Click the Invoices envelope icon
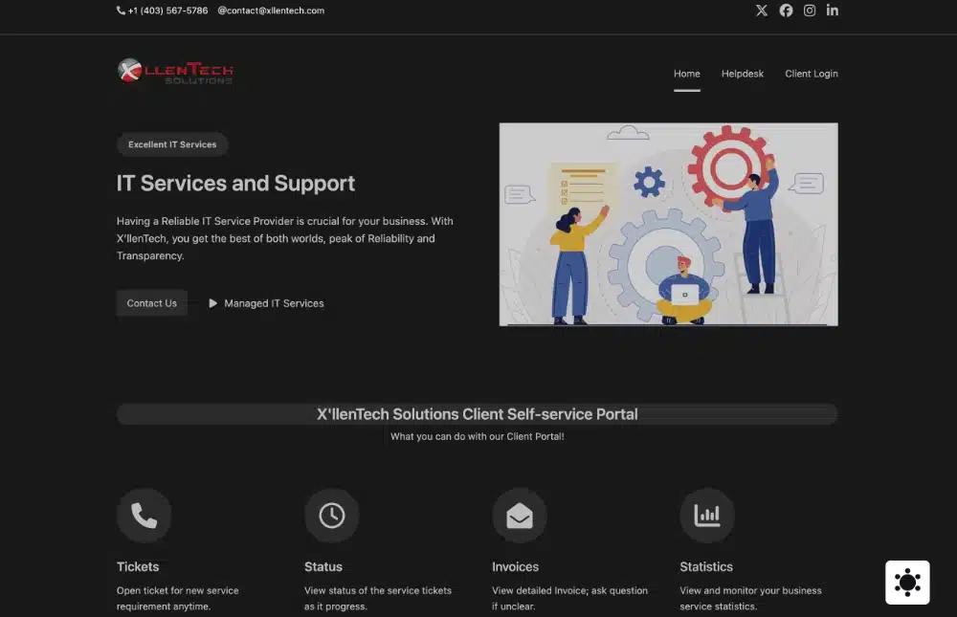Screen dimensions: 957x617 [519, 516]
